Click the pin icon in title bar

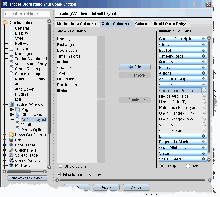pyautogui.click(x=195, y=4)
